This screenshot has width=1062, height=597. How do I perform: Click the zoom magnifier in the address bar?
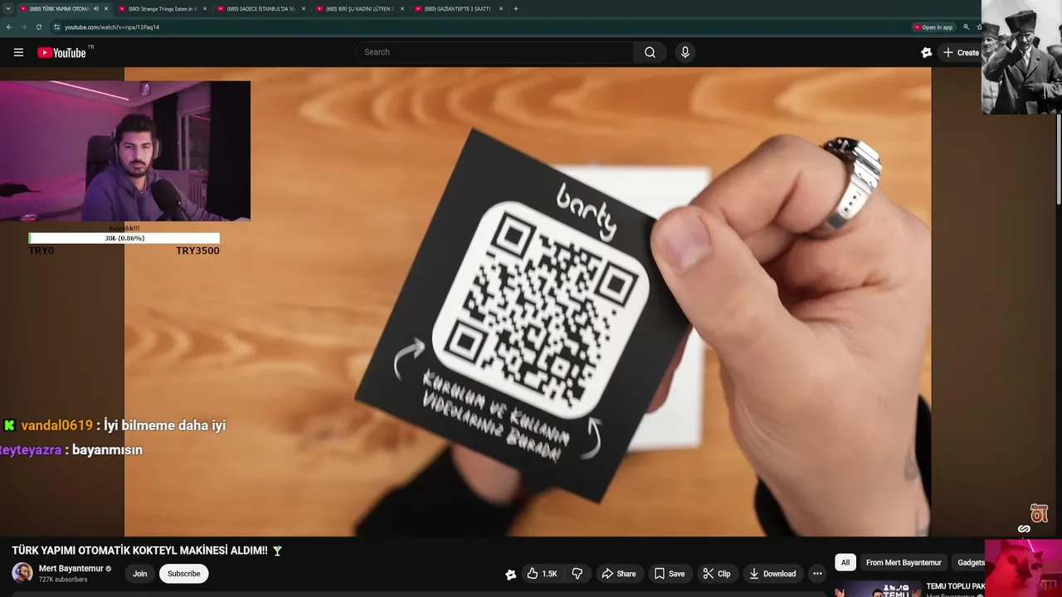[x=966, y=27]
